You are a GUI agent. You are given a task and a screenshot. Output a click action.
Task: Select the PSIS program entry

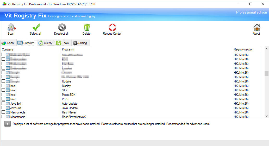65,99
